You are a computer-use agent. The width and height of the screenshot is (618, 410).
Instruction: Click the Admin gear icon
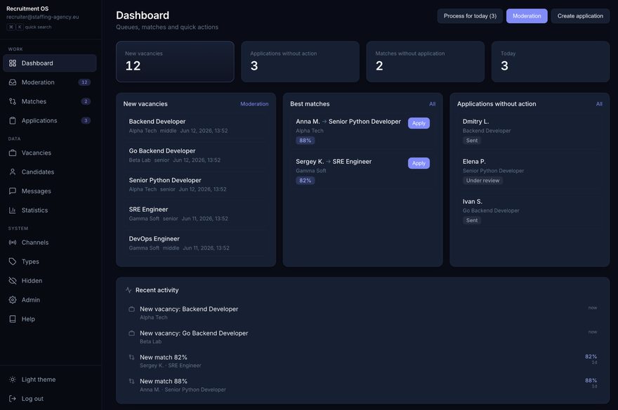pyautogui.click(x=13, y=300)
